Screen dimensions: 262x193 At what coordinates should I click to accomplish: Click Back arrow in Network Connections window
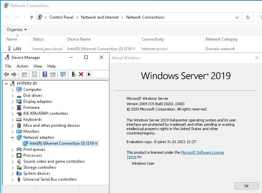pos(7,17)
